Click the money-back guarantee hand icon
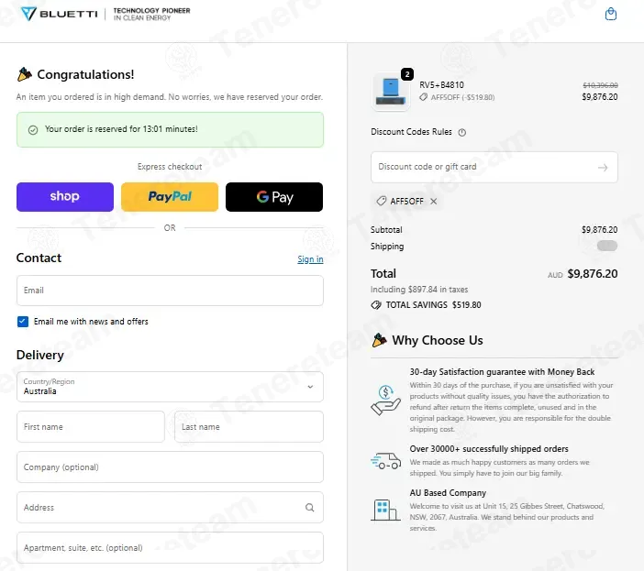This screenshot has width=644, height=571. point(385,401)
